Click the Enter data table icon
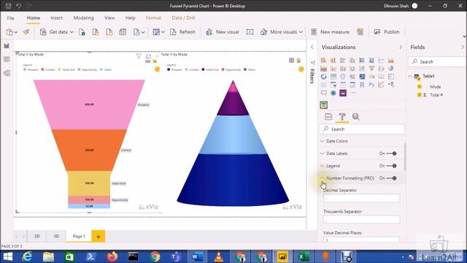This screenshot has height=263, width=467. point(123,32)
